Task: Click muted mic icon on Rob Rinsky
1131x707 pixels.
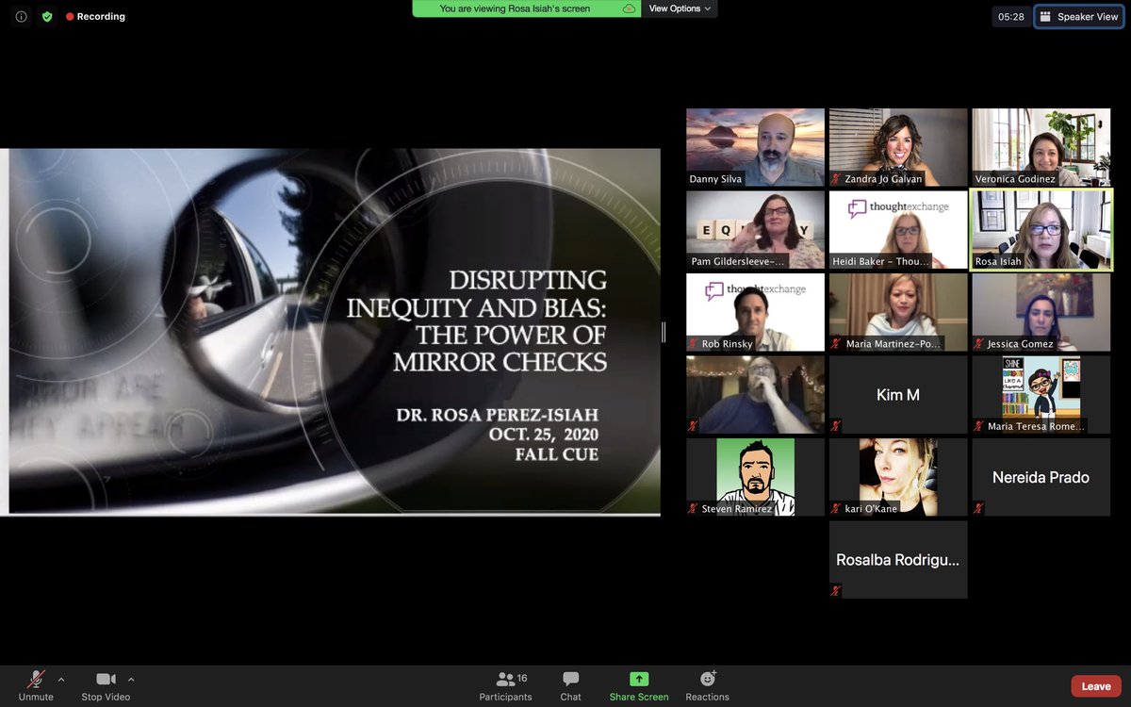Action: tap(693, 344)
